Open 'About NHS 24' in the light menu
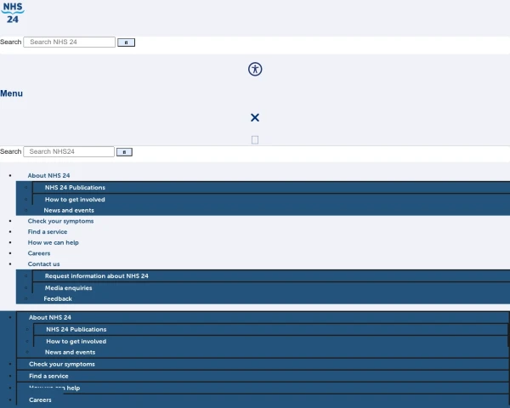The width and height of the screenshot is (510, 408). pyautogui.click(x=48, y=175)
